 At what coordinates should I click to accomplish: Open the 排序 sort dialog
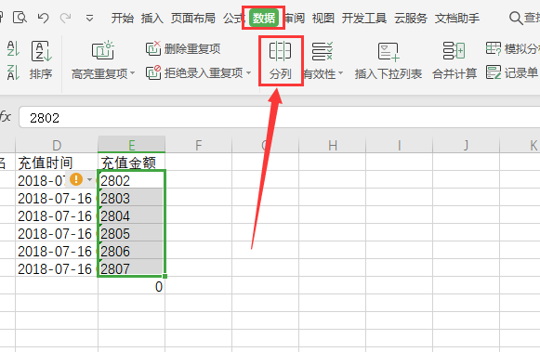tap(41, 60)
